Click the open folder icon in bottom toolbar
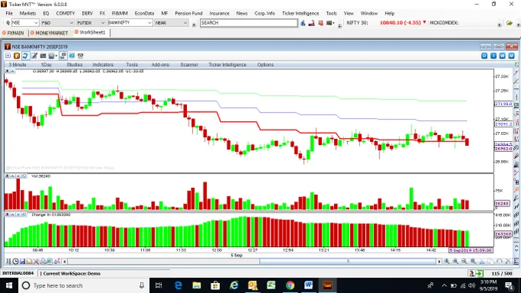Viewport: 521px width, 293px height. point(29,262)
